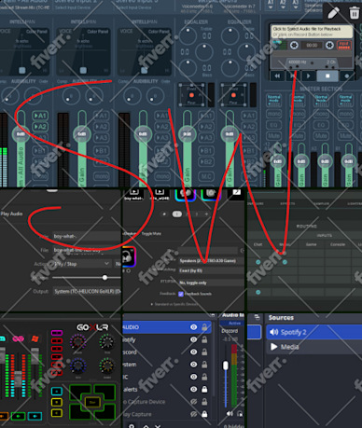Click the Title field containing boy-what-
This screenshot has height=428, width=362.
point(87,236)
